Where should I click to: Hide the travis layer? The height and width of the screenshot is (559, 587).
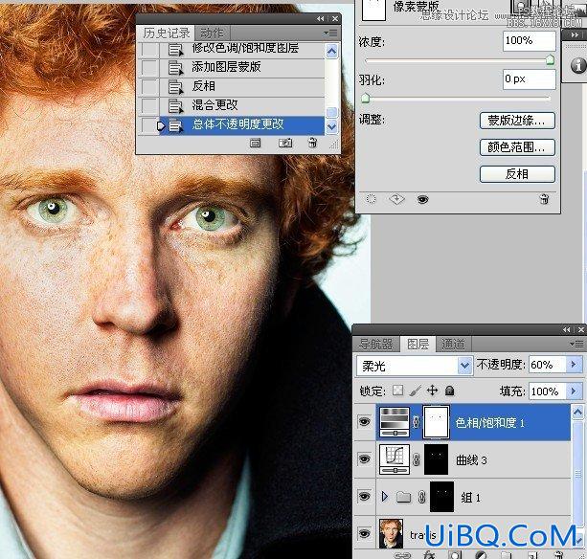point(365,534)
